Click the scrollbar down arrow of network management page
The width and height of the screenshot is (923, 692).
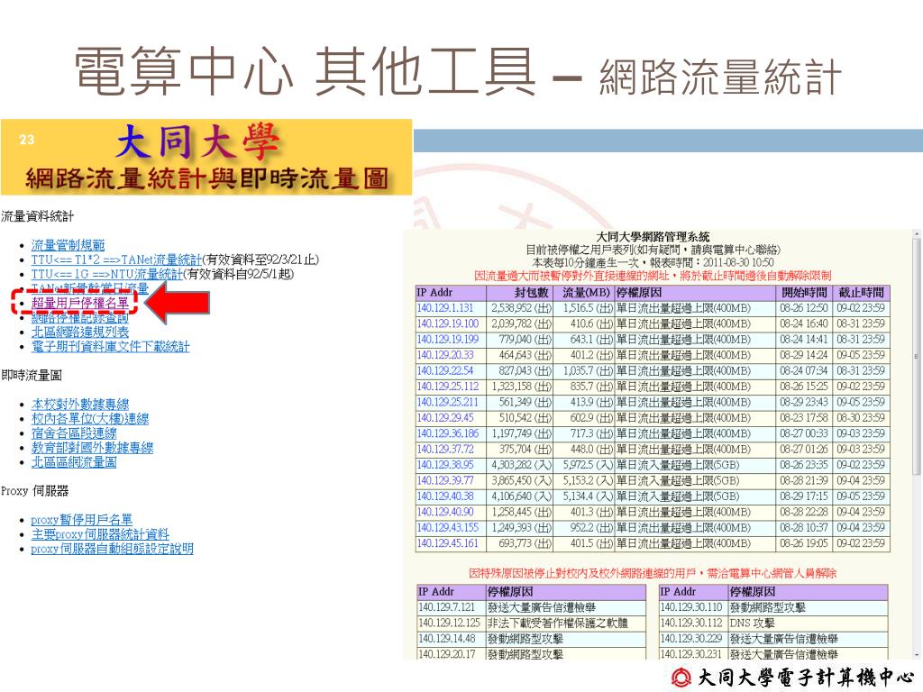[916, 654]
